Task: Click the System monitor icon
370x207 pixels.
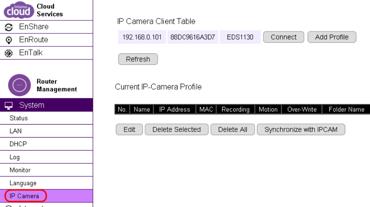Action: point(9,106)
